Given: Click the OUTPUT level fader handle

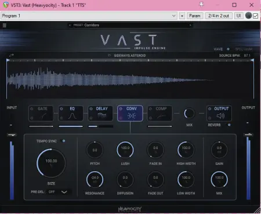Looking at the screenshot, I should tap(248, 135).
